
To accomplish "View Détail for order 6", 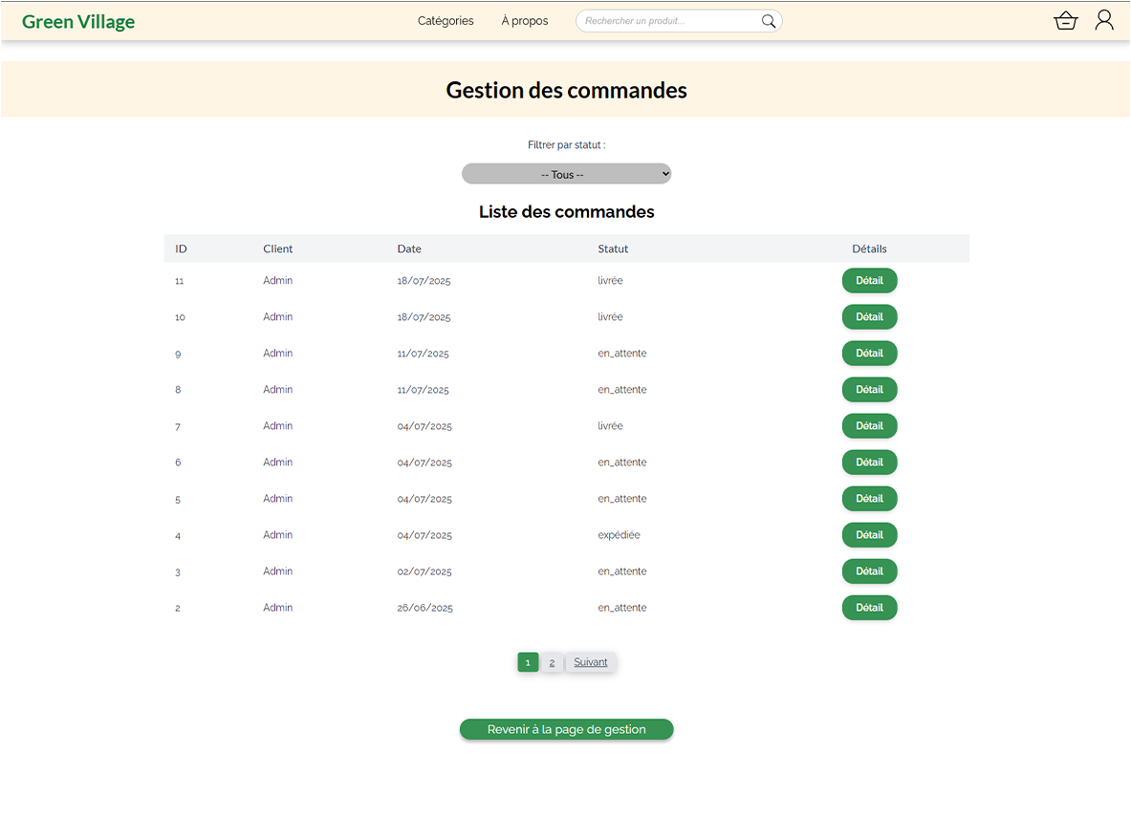I will pos(869,462).
